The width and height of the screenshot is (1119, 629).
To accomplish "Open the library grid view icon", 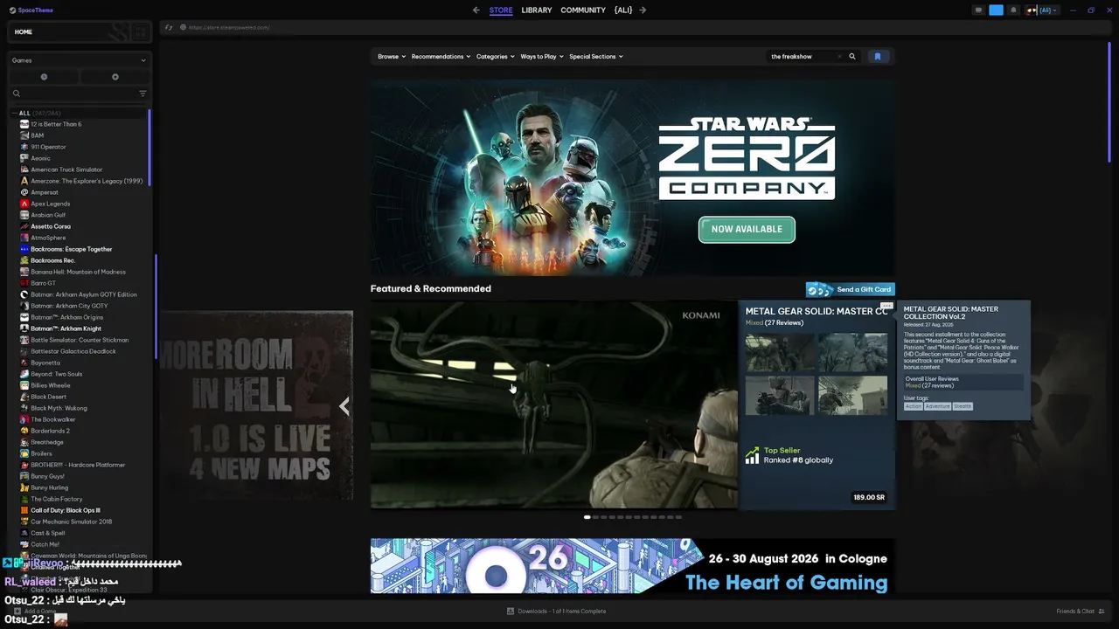I will 140,32.
